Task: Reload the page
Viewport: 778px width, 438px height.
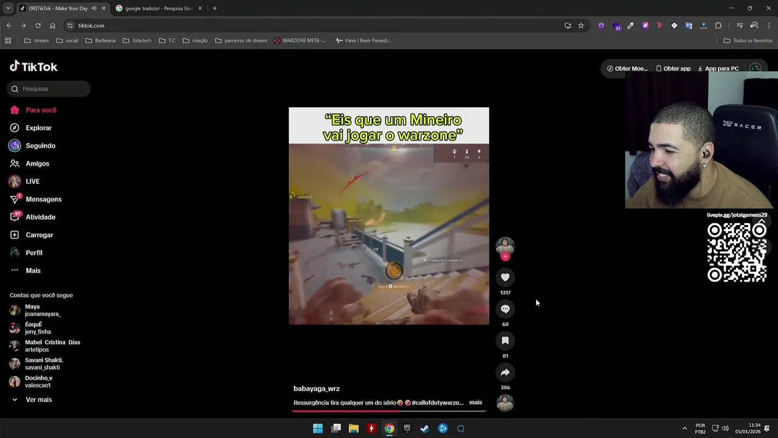Action: point(38,26)
